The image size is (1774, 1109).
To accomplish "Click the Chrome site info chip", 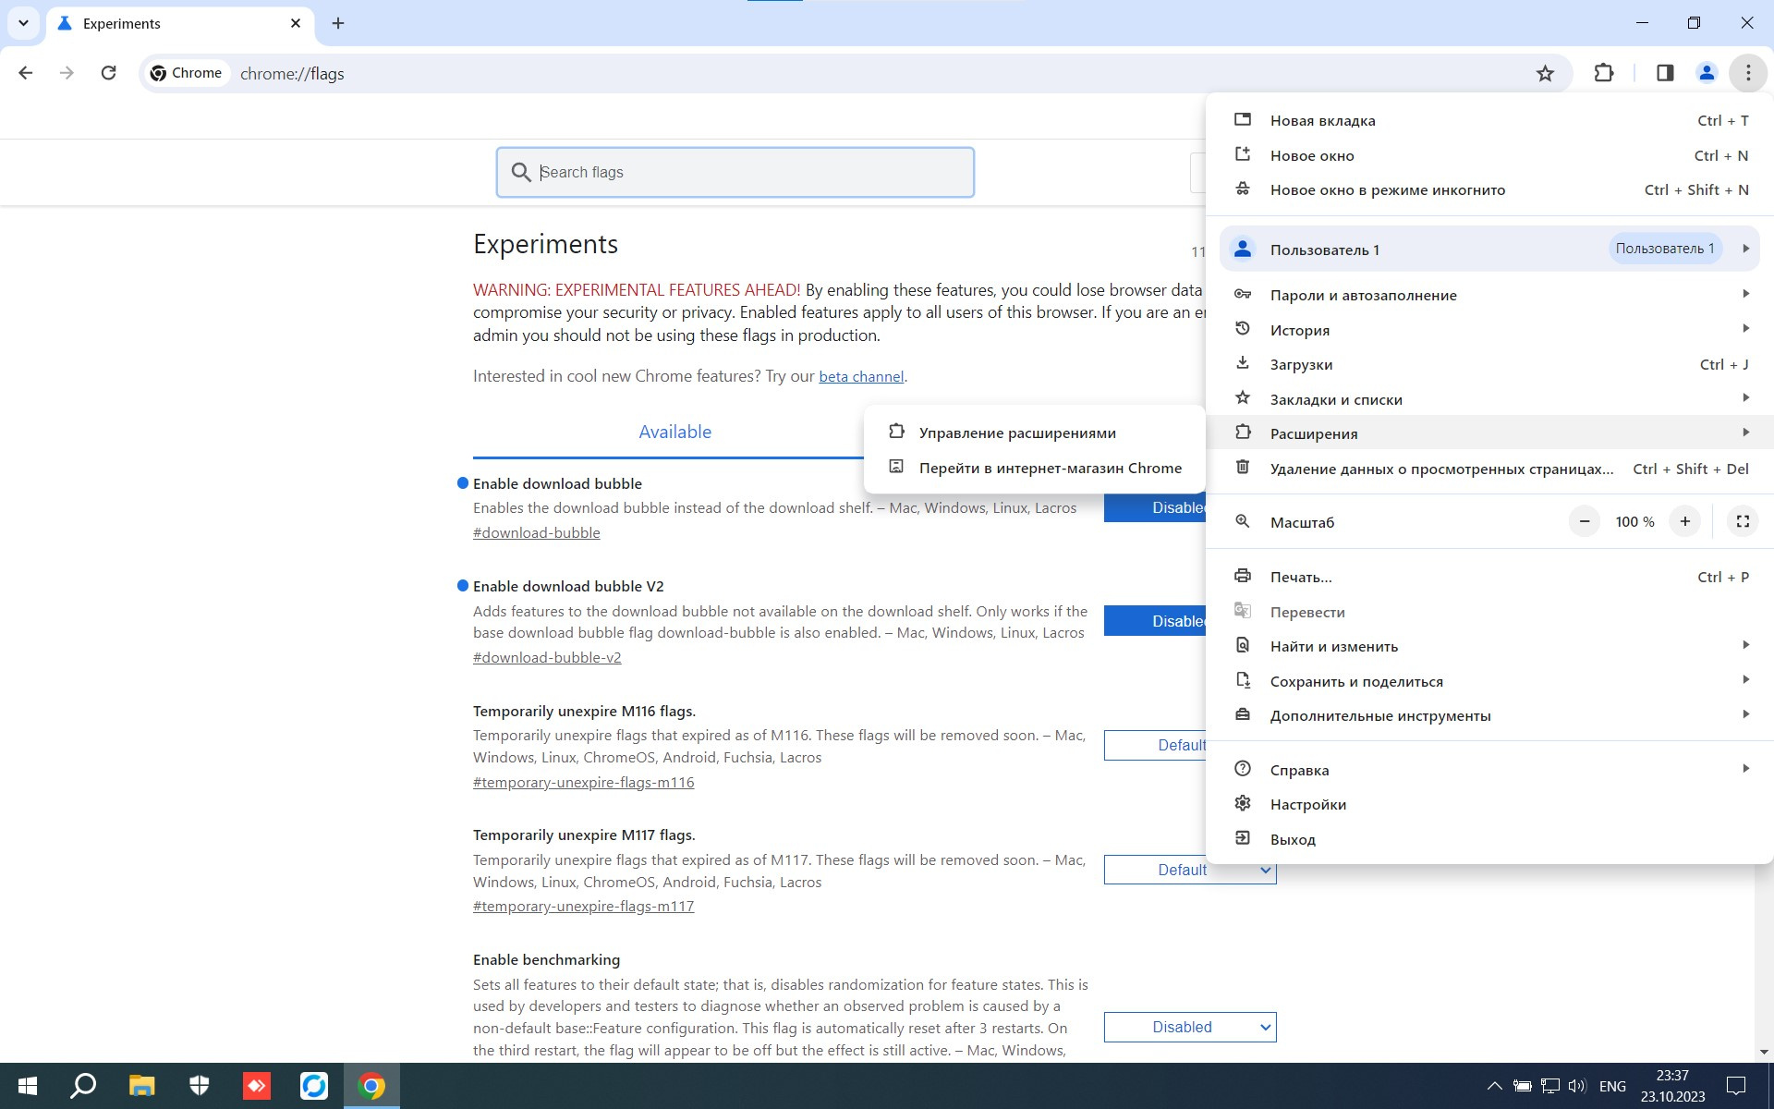I will 187,73.
